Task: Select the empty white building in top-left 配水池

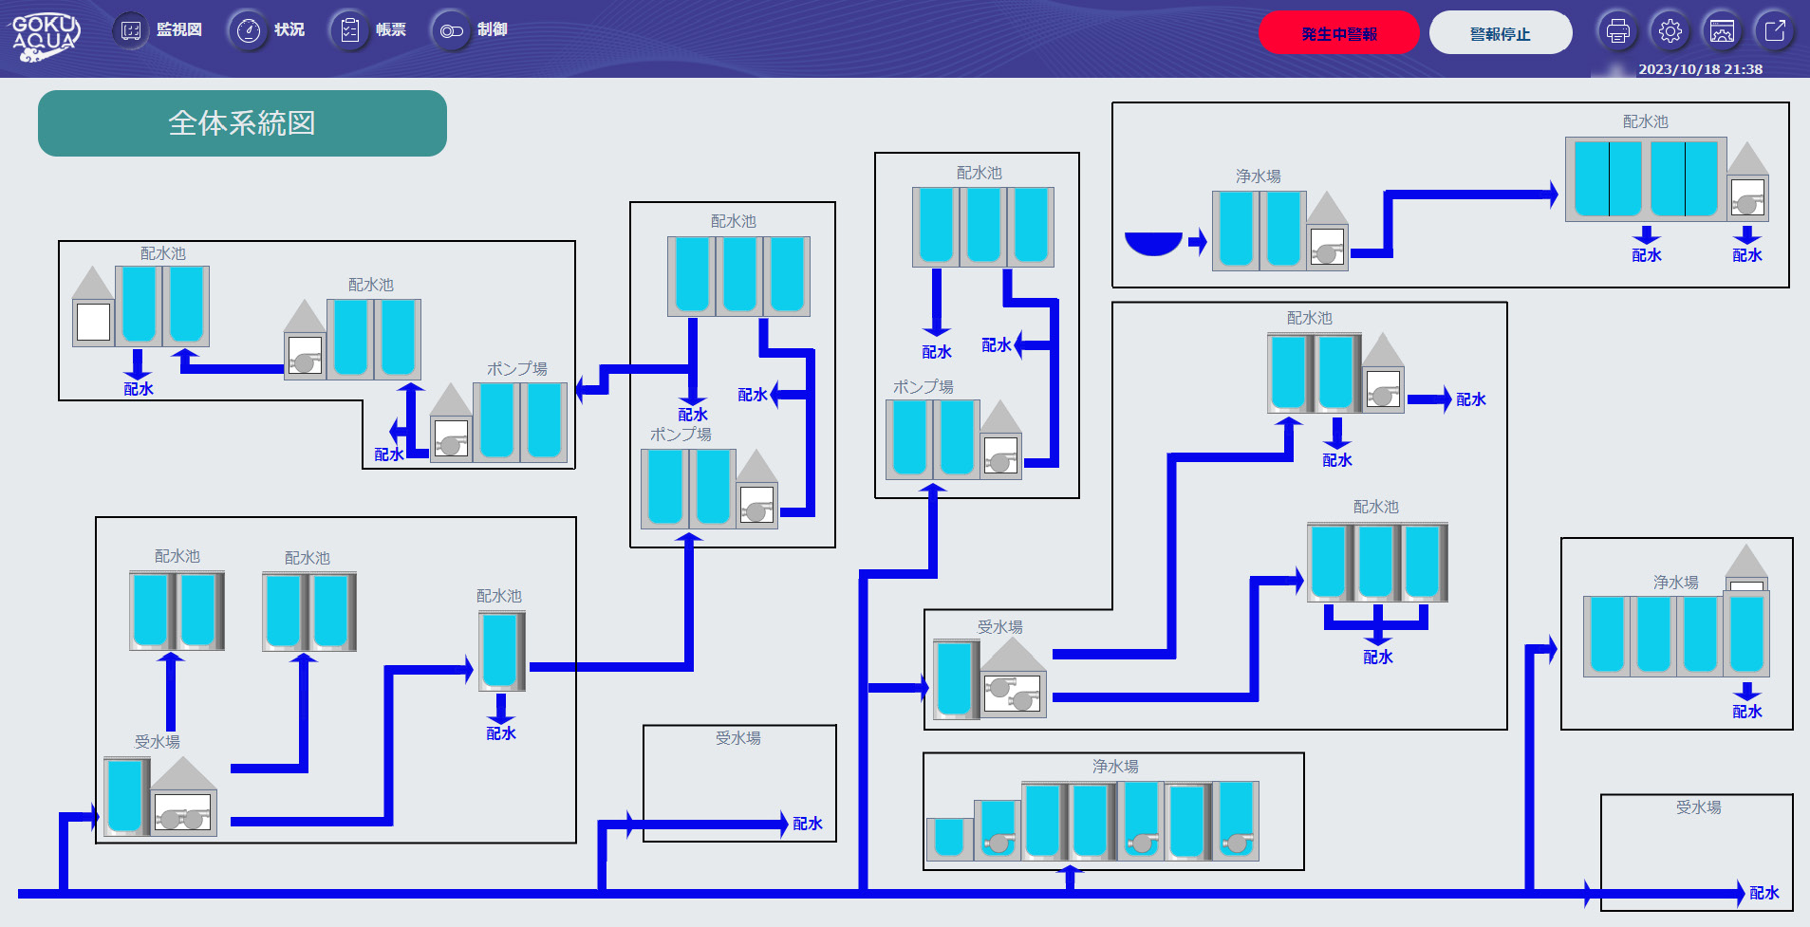Action: (x=93, y=321)
